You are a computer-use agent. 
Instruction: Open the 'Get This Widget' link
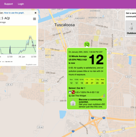coord(79,96)
